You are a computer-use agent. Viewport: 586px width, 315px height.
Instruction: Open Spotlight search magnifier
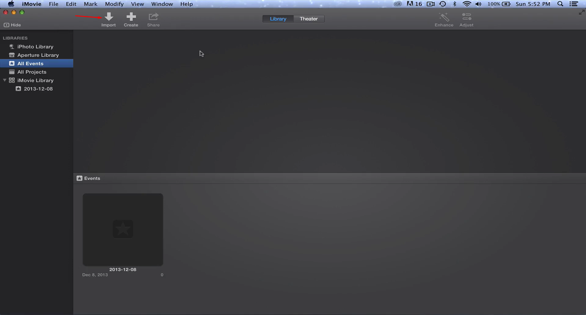pos(560,4)
